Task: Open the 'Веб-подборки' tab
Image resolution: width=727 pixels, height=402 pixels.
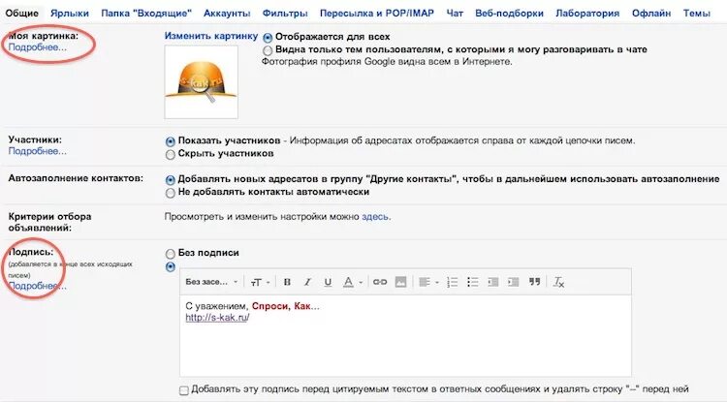Action: click(x=509, y=13)
